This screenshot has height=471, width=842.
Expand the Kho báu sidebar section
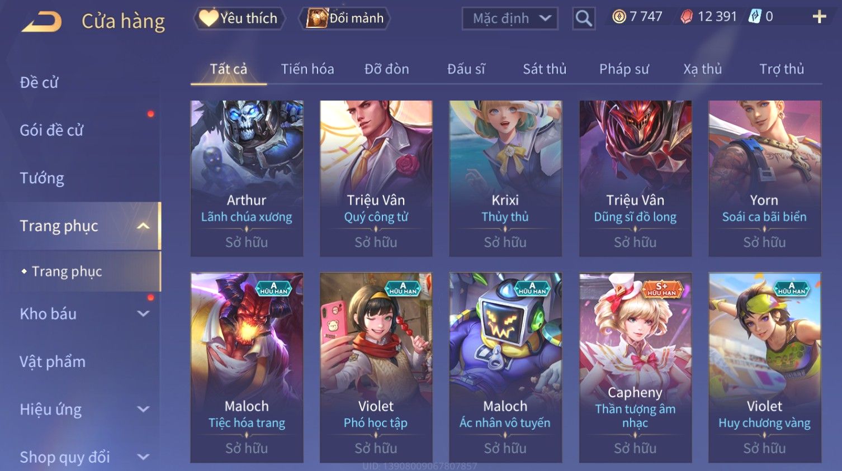coord(143,314)
